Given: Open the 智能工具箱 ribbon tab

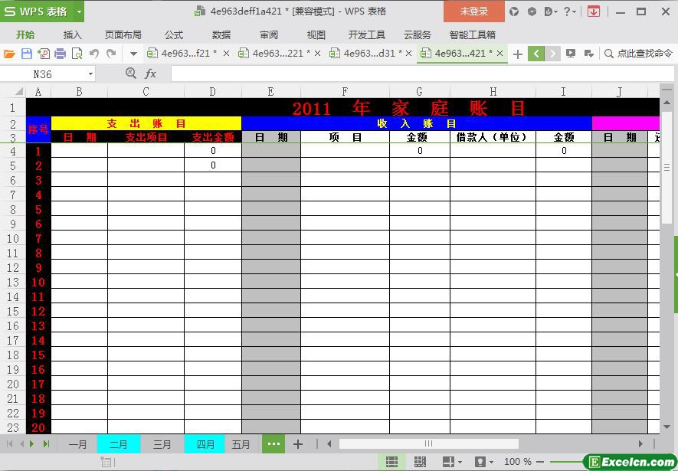Looking at the screenshot, I should (472, 35).
